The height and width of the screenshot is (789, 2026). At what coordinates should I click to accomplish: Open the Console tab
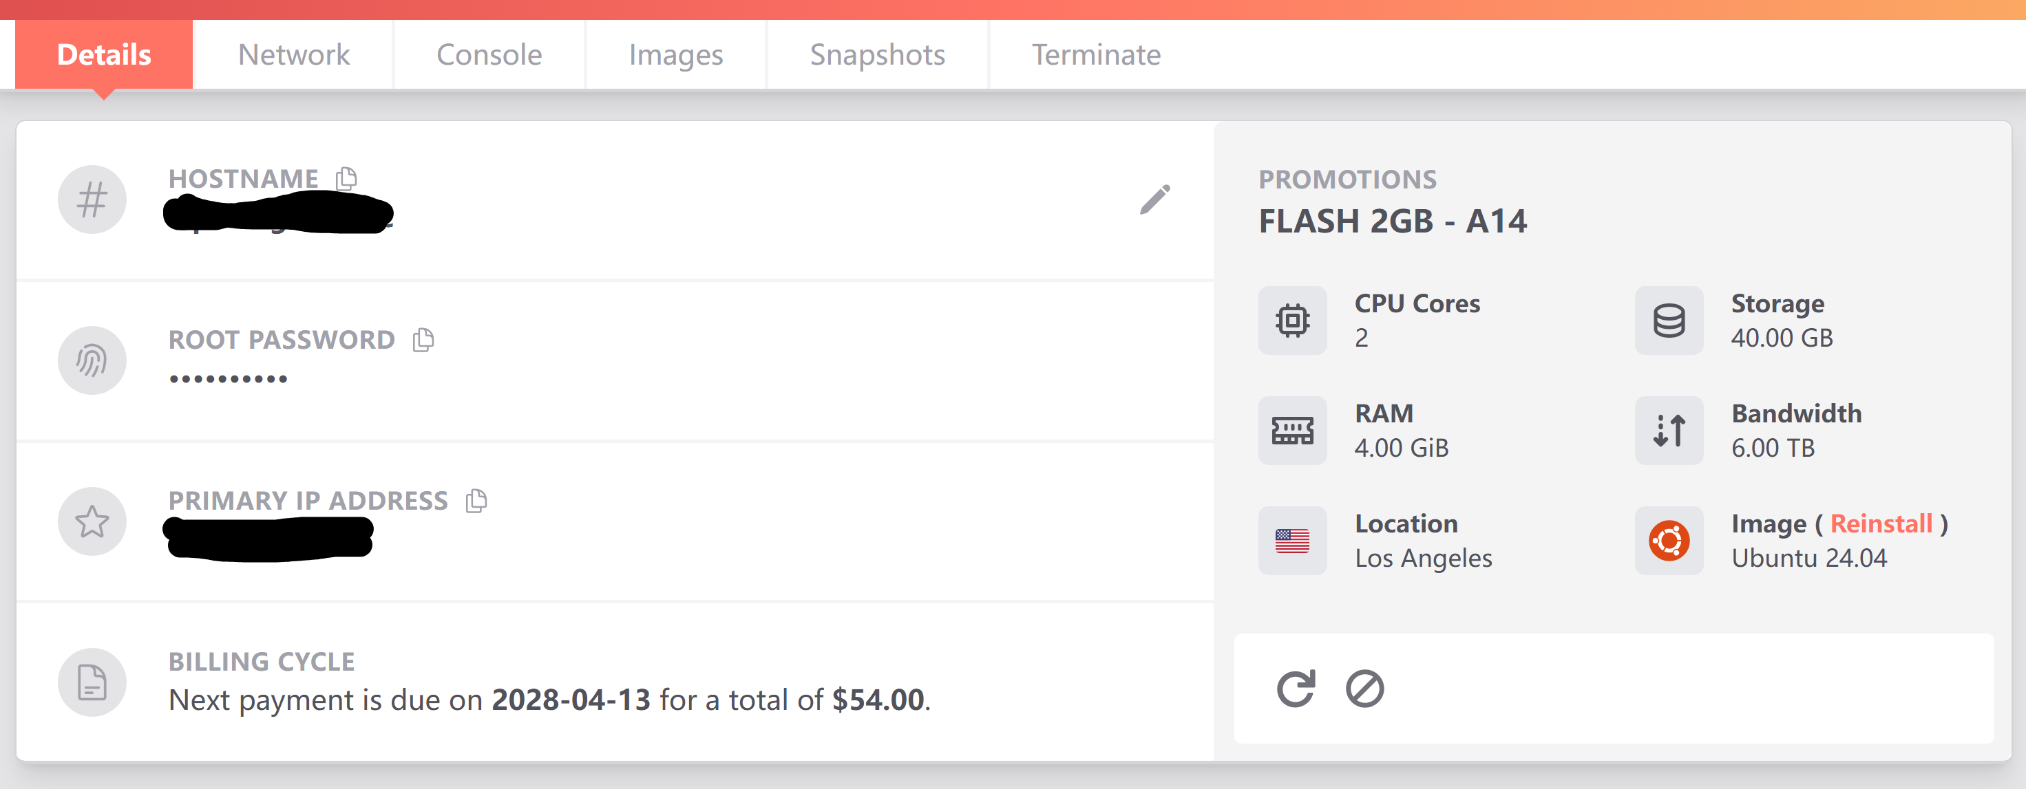click(x=489, y=54)
